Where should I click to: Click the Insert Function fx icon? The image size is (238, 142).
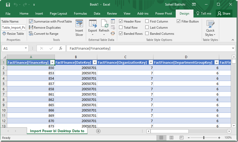pyautogui.click(x=61, y=48)
